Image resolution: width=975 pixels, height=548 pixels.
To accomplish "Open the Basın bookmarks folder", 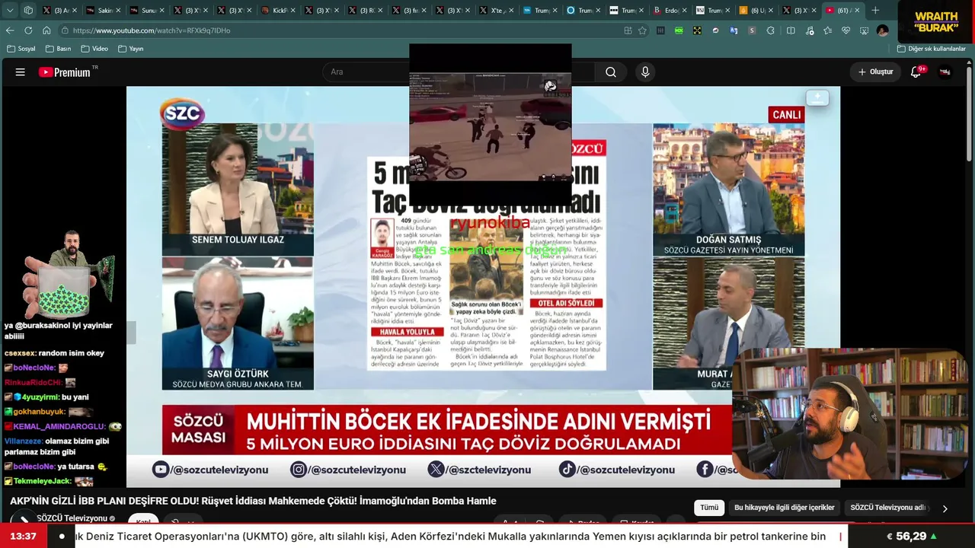I will [59, 49].
